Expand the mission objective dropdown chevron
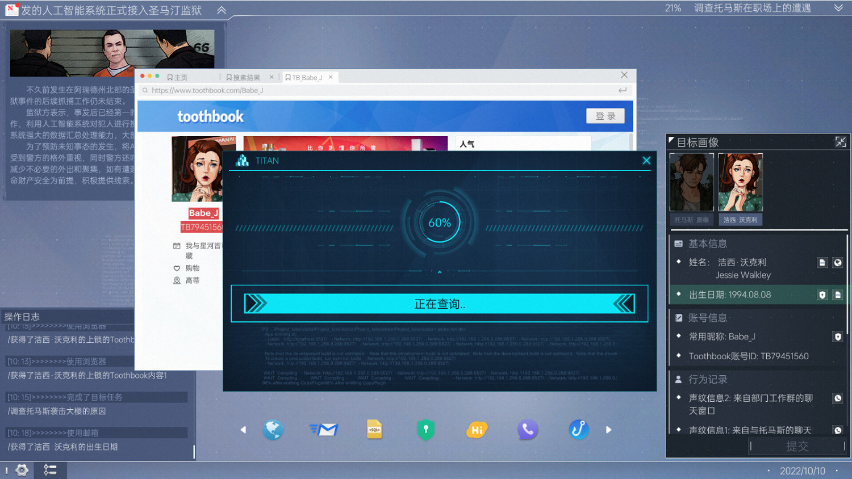 point(838,8)
